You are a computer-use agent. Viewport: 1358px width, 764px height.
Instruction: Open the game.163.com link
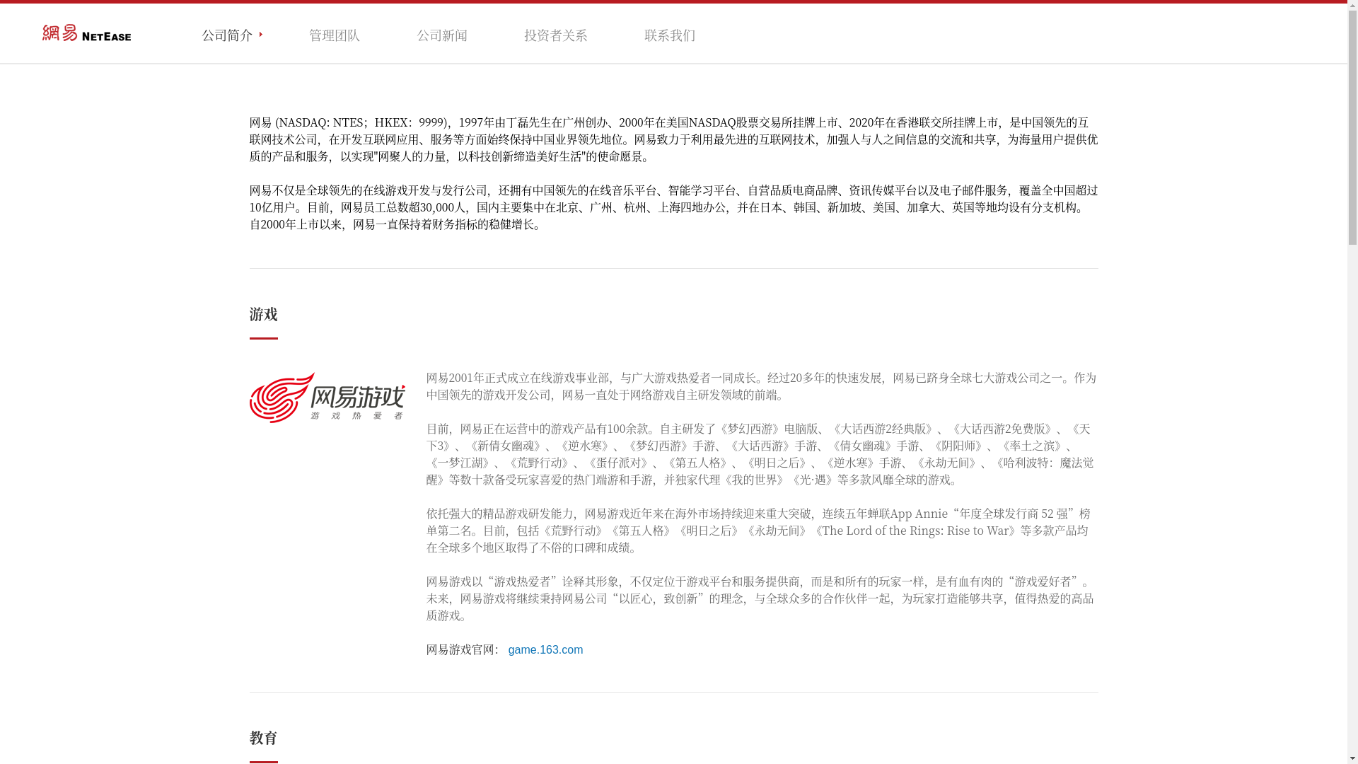545,649
